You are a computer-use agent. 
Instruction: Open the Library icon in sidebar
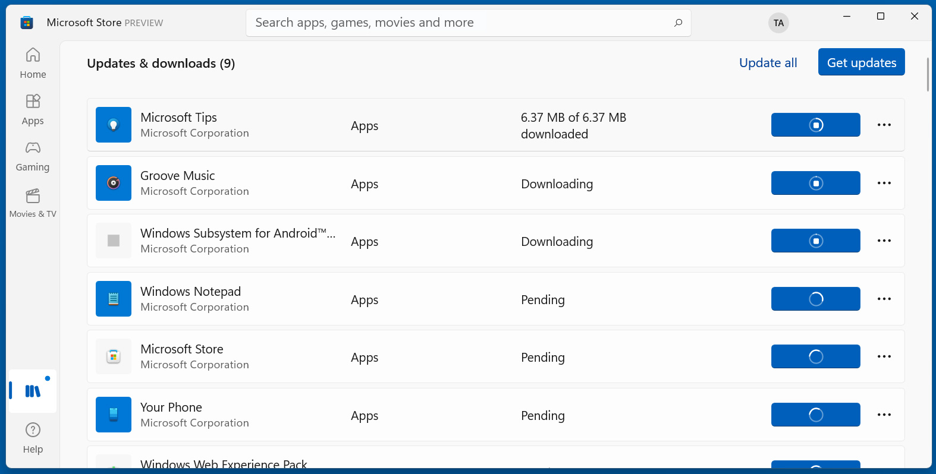(33, 391)
